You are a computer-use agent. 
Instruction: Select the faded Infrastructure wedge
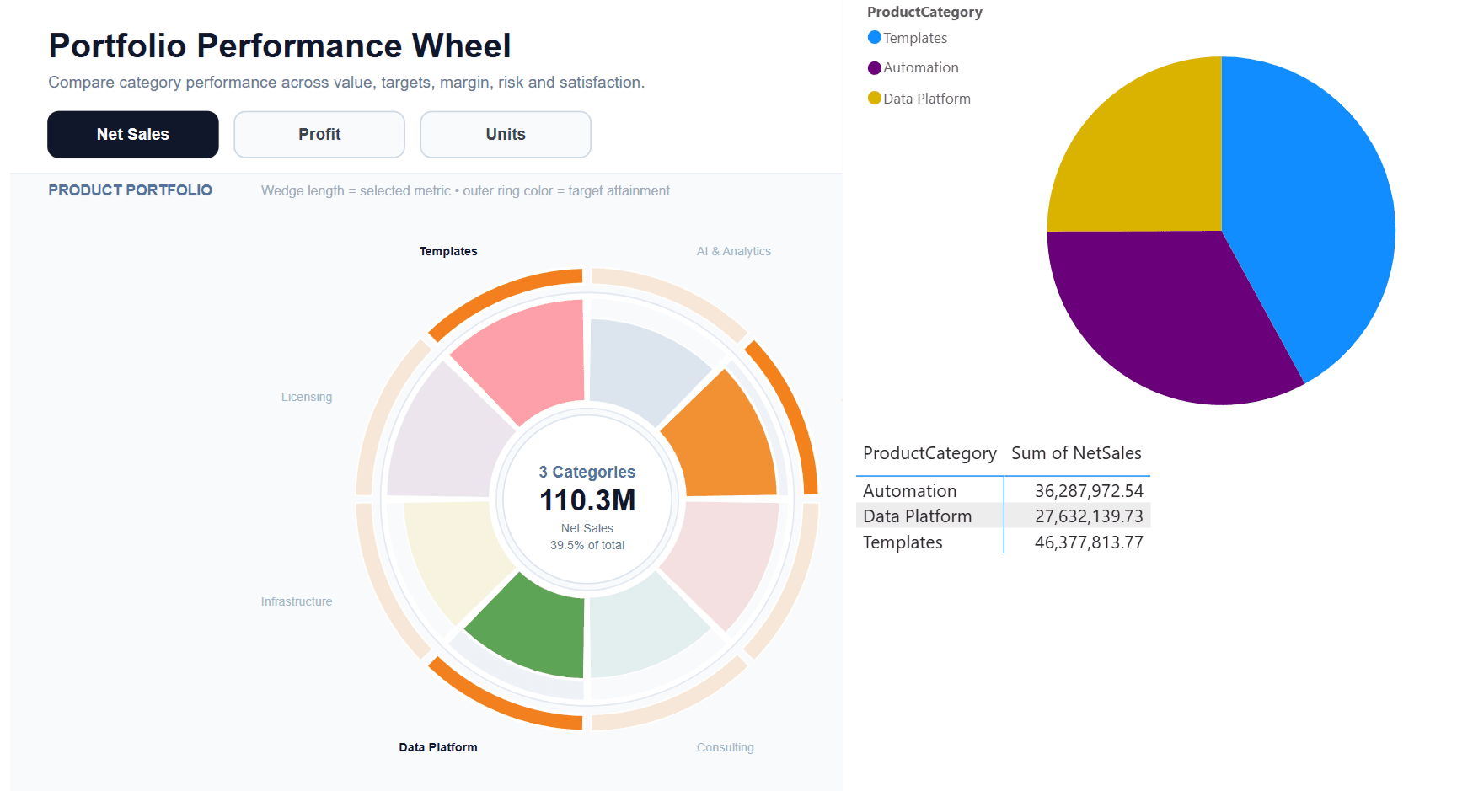(x=453, y=556)
